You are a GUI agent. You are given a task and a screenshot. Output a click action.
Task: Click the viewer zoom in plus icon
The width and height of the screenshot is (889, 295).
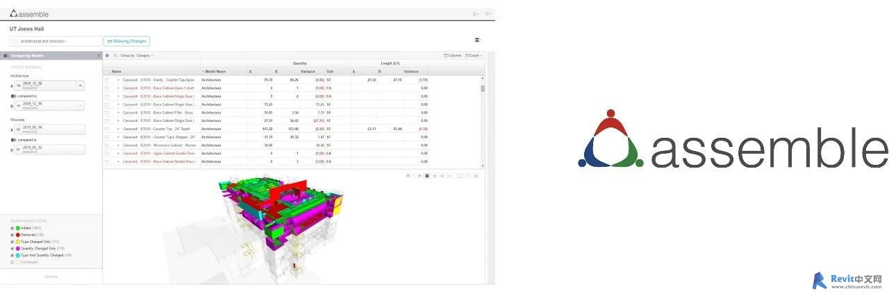coord(442,176)
